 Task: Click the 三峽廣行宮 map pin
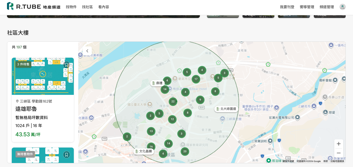click(222, 119)
